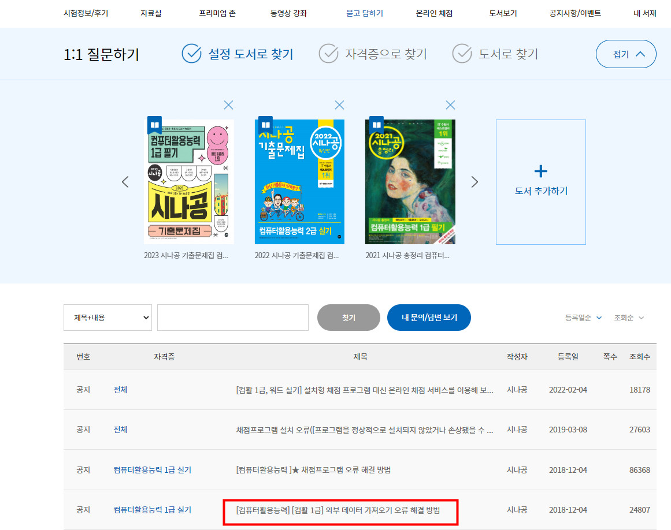Open the 온라인 채점 menu
The height and width of the screenshot is (530, 671).
tap(434, 13)
